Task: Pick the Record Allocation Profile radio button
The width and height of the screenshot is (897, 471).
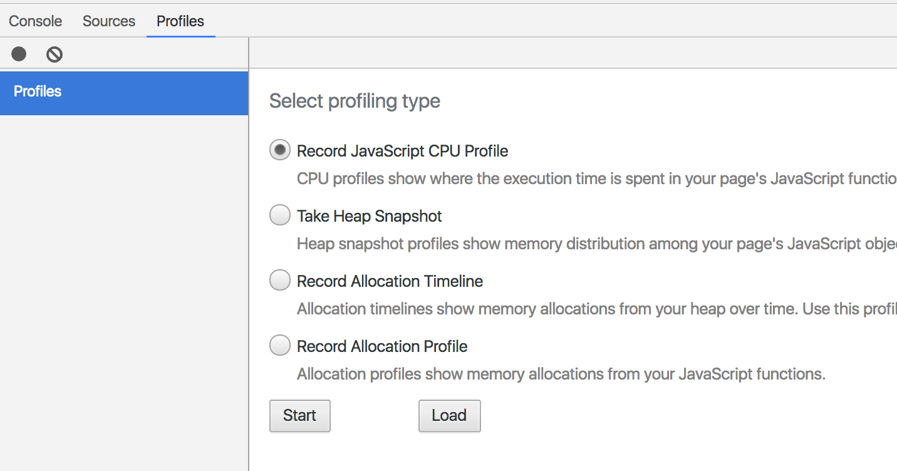Action: click(x=280, y=346)
